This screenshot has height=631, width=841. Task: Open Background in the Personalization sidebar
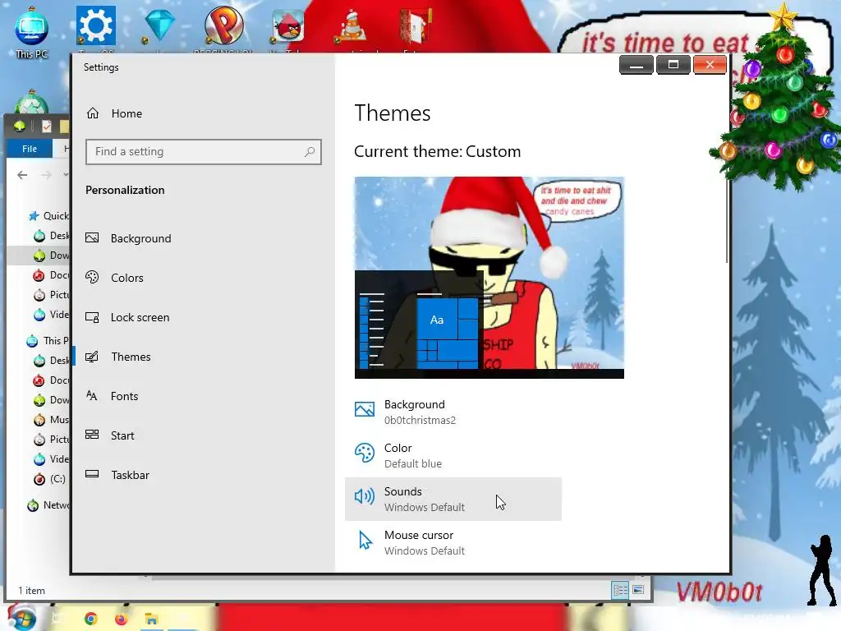pos(129,238)
